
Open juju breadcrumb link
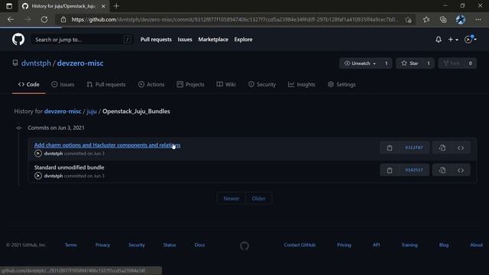coord(92,112)
